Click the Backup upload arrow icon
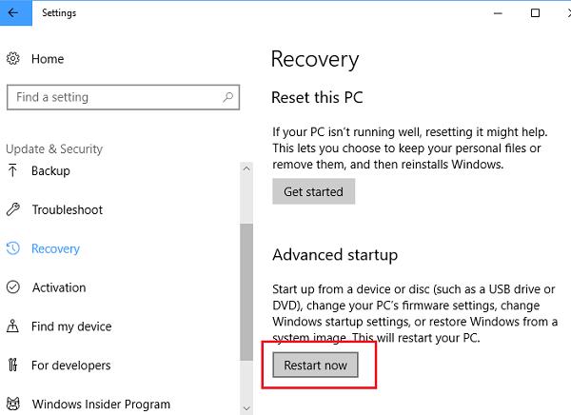The height and width of the screenshot is (415, 571). (x=13, y=171)
